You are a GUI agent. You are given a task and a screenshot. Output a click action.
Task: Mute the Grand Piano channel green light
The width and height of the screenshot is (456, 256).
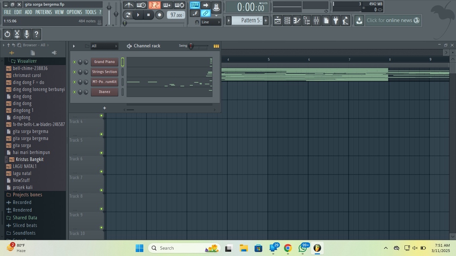pos(75,62)
